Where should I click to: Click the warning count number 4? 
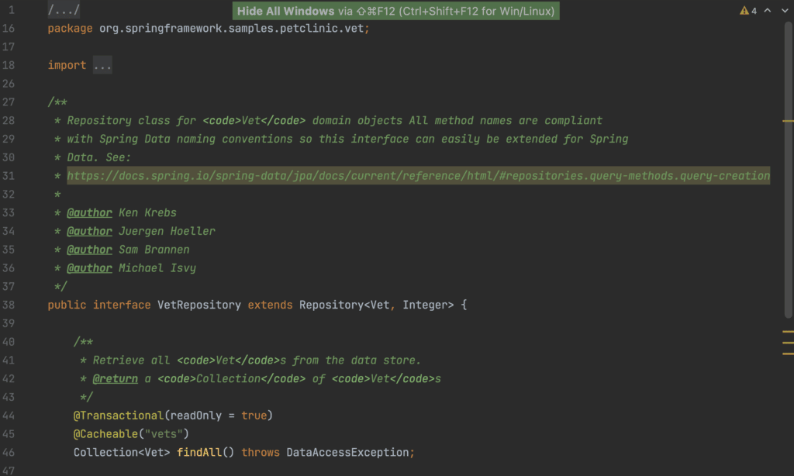[754, 11]
